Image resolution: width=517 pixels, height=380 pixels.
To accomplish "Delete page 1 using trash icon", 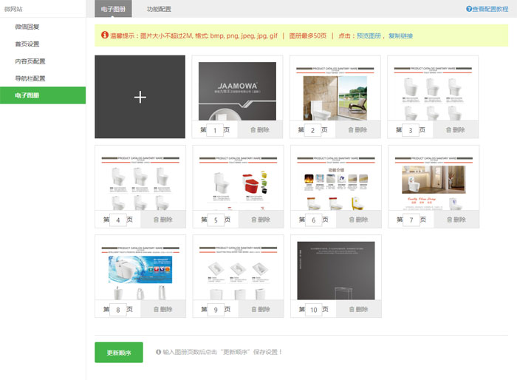I will 253,130.
